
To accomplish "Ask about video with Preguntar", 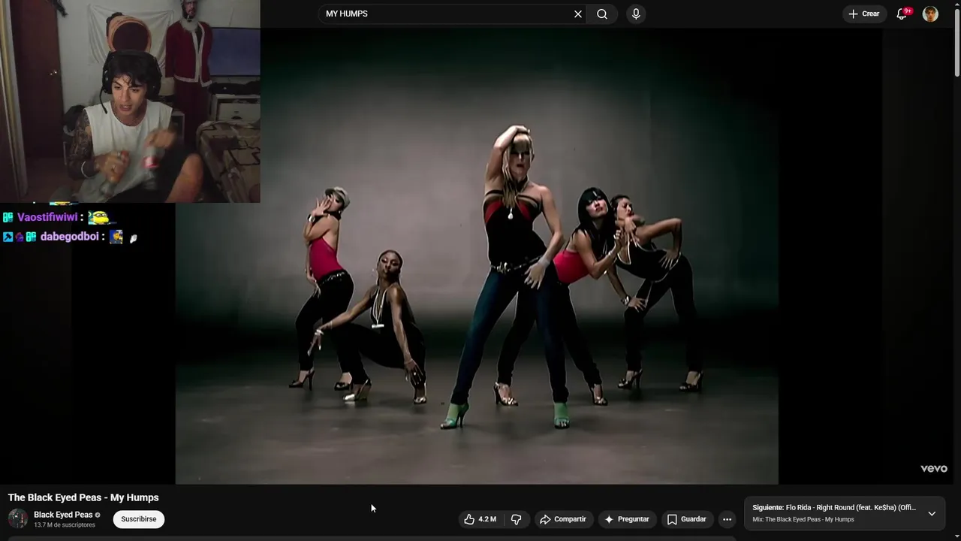I will pyautogui.click(x=627, y=519).
